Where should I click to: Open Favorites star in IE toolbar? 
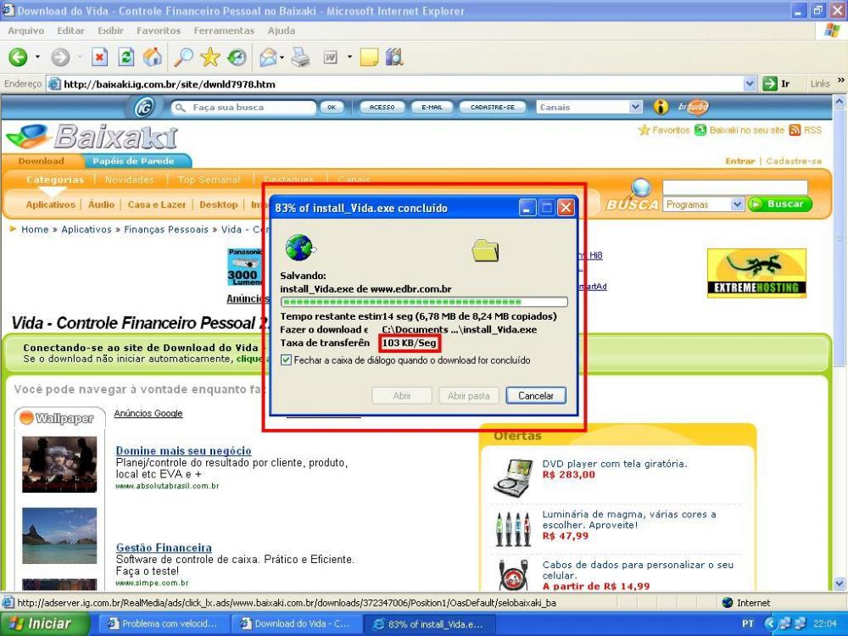209,57
